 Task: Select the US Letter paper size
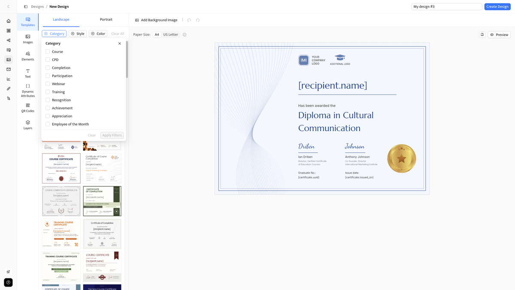pyautogui.click(x=170, y=34)
